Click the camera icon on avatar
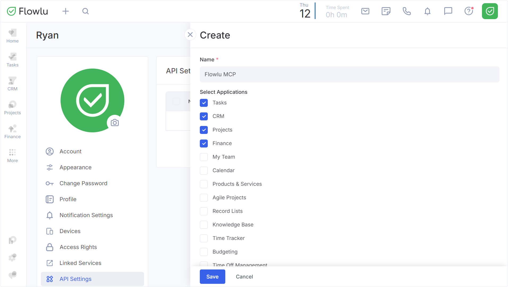This screenshot has width=508, height=287. [115, 123]
